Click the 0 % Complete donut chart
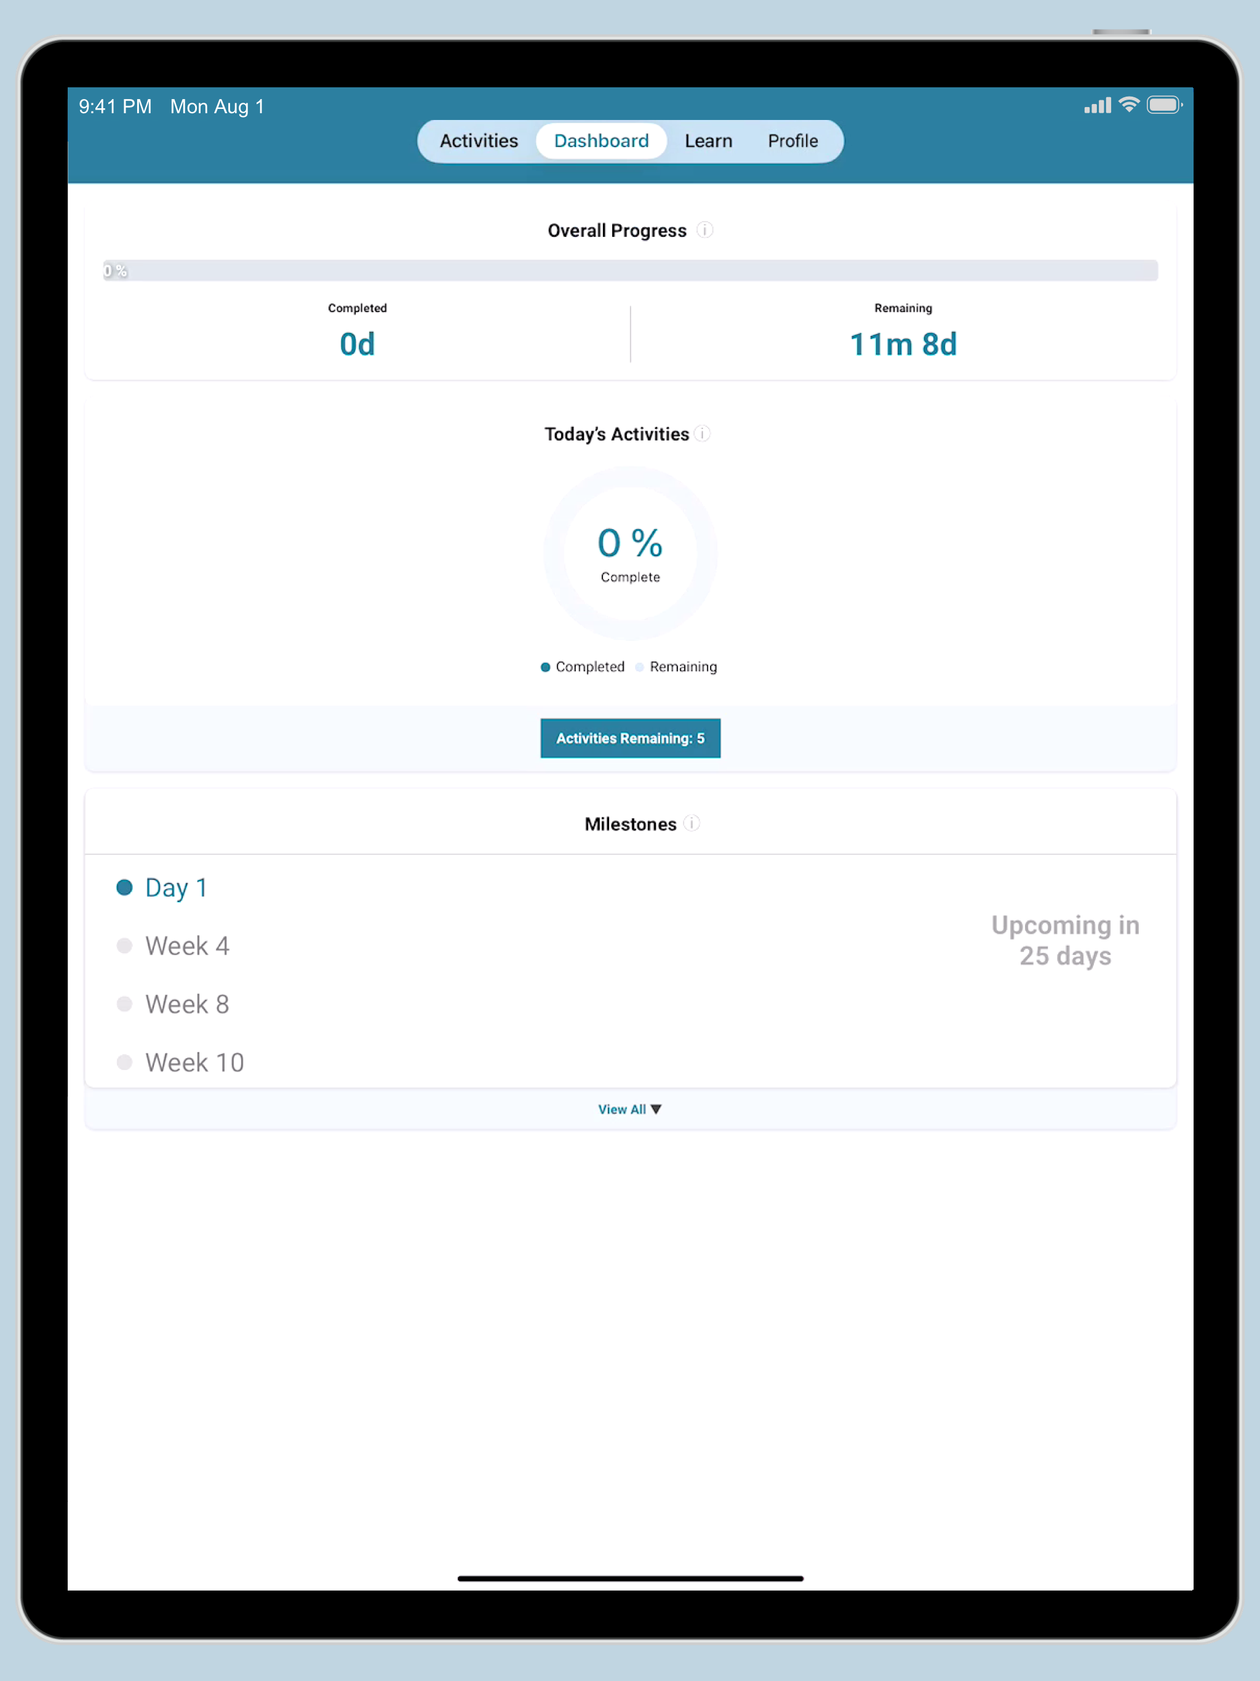This screenshot has width=1260, height=1681. tap(630, 553)
